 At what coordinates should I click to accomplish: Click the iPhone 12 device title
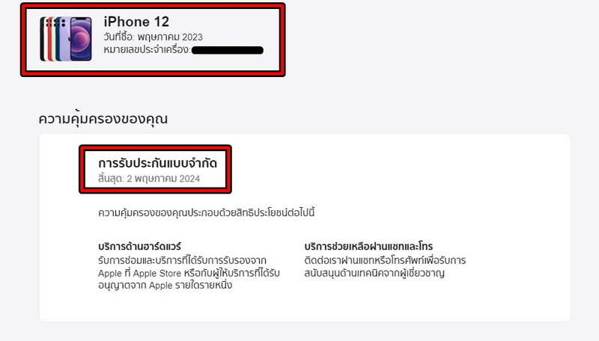click(136, 22)
